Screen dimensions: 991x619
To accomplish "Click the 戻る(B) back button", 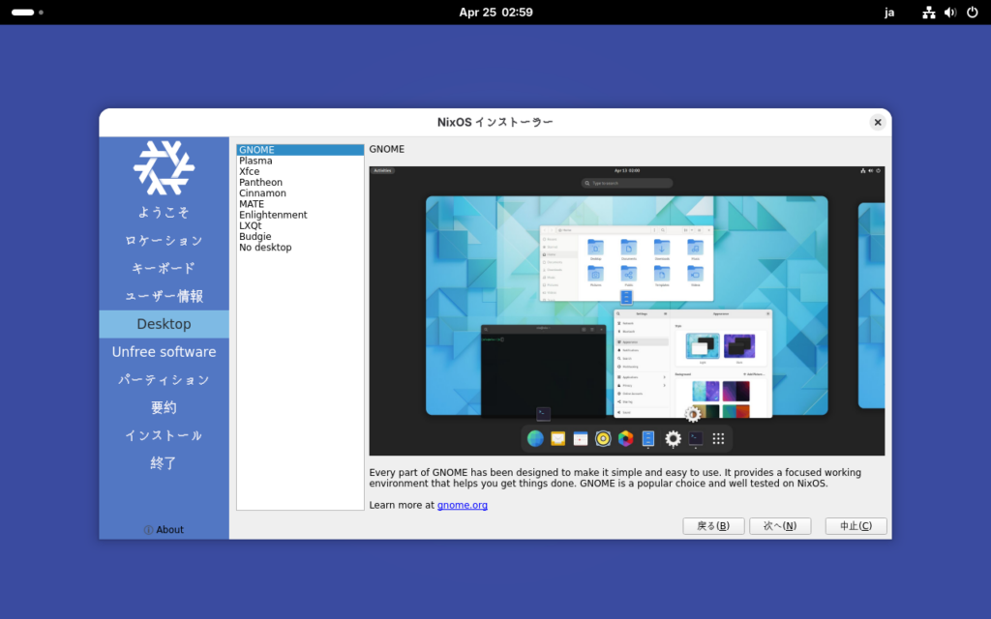I will (713, 526).
